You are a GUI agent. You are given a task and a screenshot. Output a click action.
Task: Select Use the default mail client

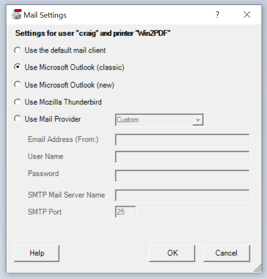tap(18, 50)
